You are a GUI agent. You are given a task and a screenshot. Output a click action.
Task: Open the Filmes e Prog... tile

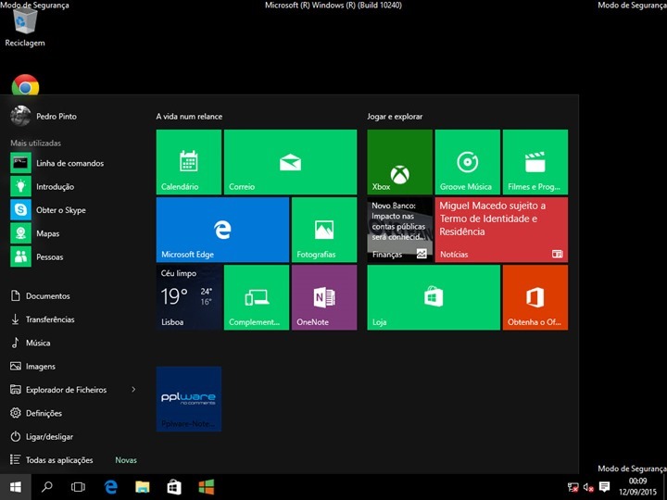[x=535, y=162]
